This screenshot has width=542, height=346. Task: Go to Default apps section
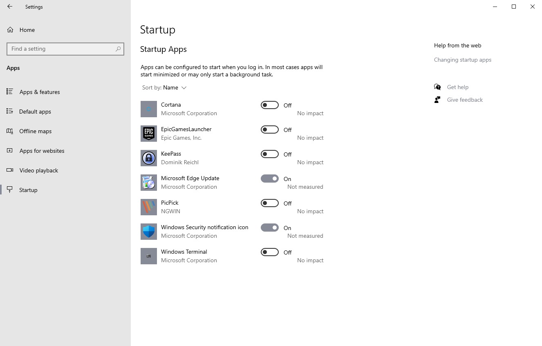tap(35, 112)
